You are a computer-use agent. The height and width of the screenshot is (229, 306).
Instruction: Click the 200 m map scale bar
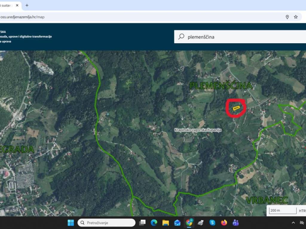(282, 211)
